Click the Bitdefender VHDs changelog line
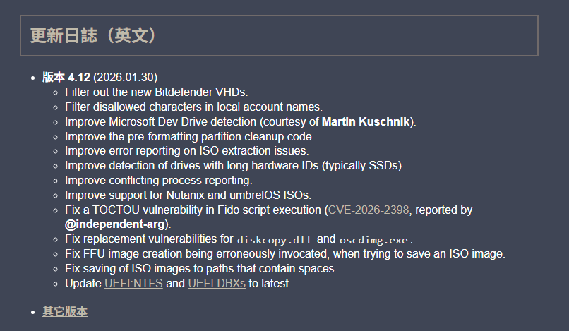Image resolution: width=569 pixels, height=331 pixels. click(157, 92)
